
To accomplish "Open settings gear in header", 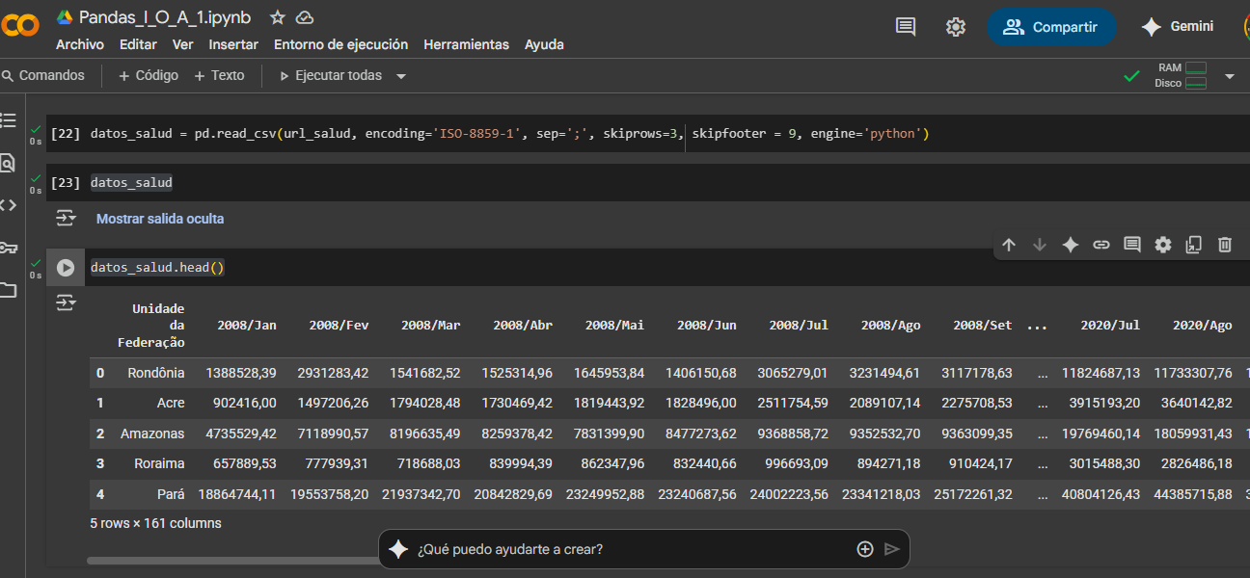I will tap(956, 27).
